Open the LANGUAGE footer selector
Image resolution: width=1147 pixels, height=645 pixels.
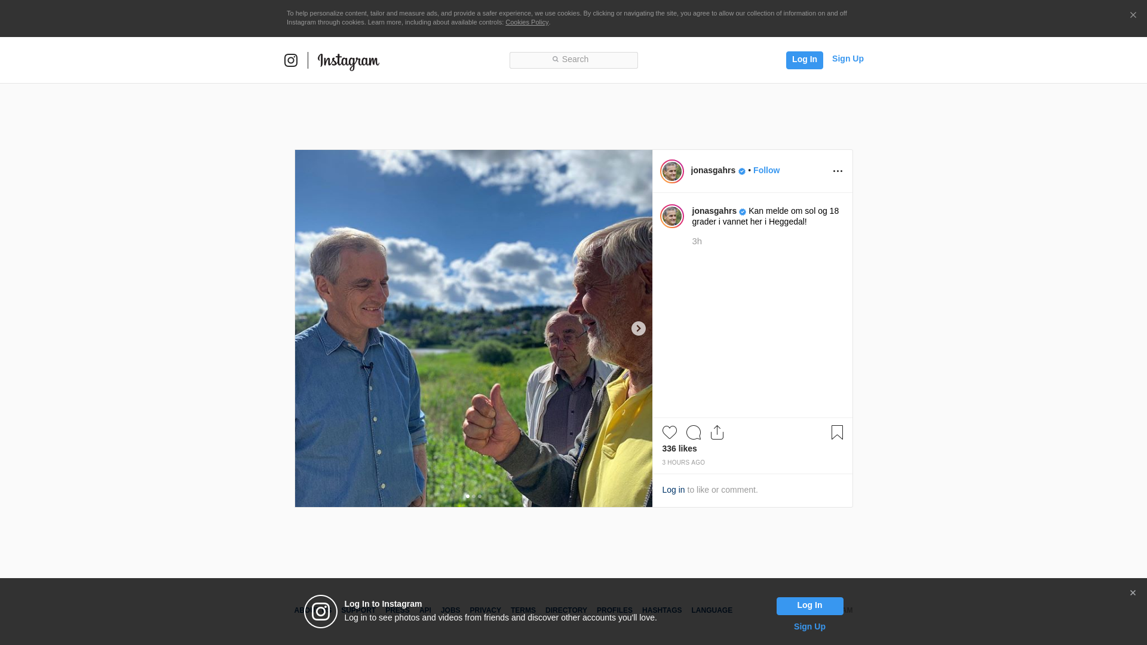(x=711, y=610)
